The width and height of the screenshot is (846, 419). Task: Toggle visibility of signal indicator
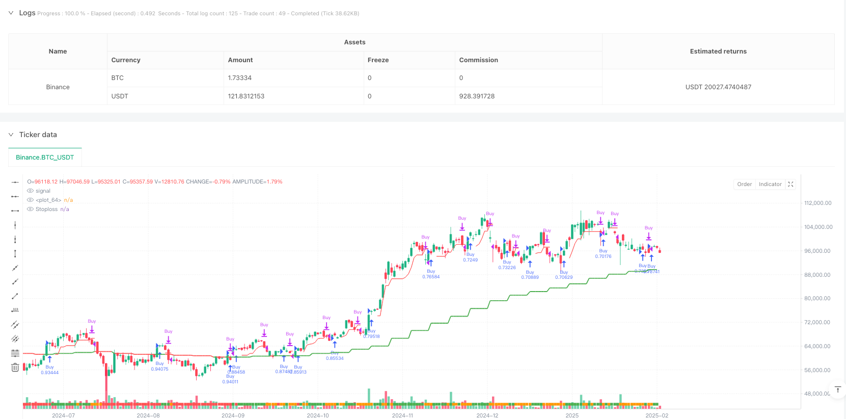pos(30,191)
